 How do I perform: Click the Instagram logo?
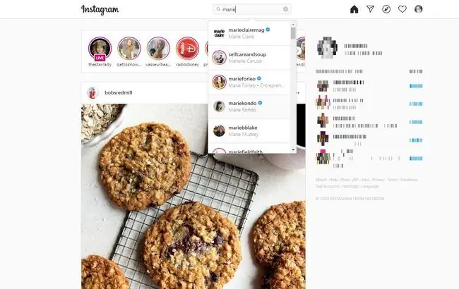[100, 10]
